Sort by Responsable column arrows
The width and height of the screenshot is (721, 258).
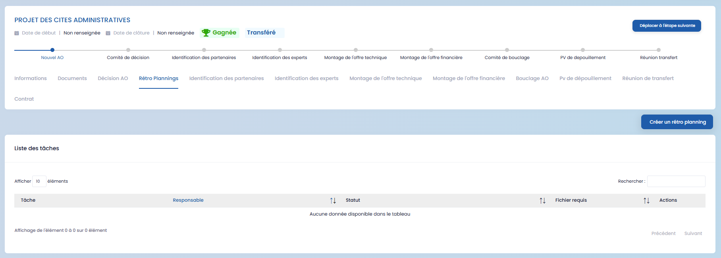coord(333,201)
